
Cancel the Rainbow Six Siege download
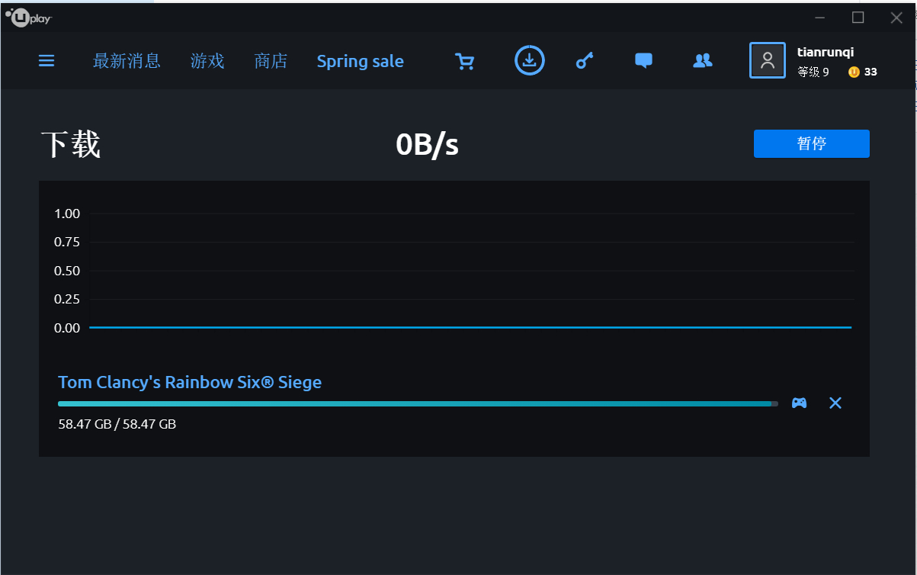[x=835, y=403]
